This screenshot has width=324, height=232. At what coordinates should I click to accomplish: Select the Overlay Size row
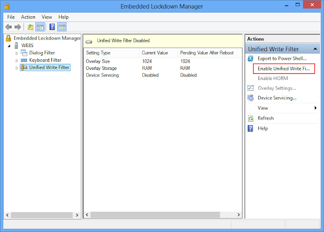click(163, 61)
